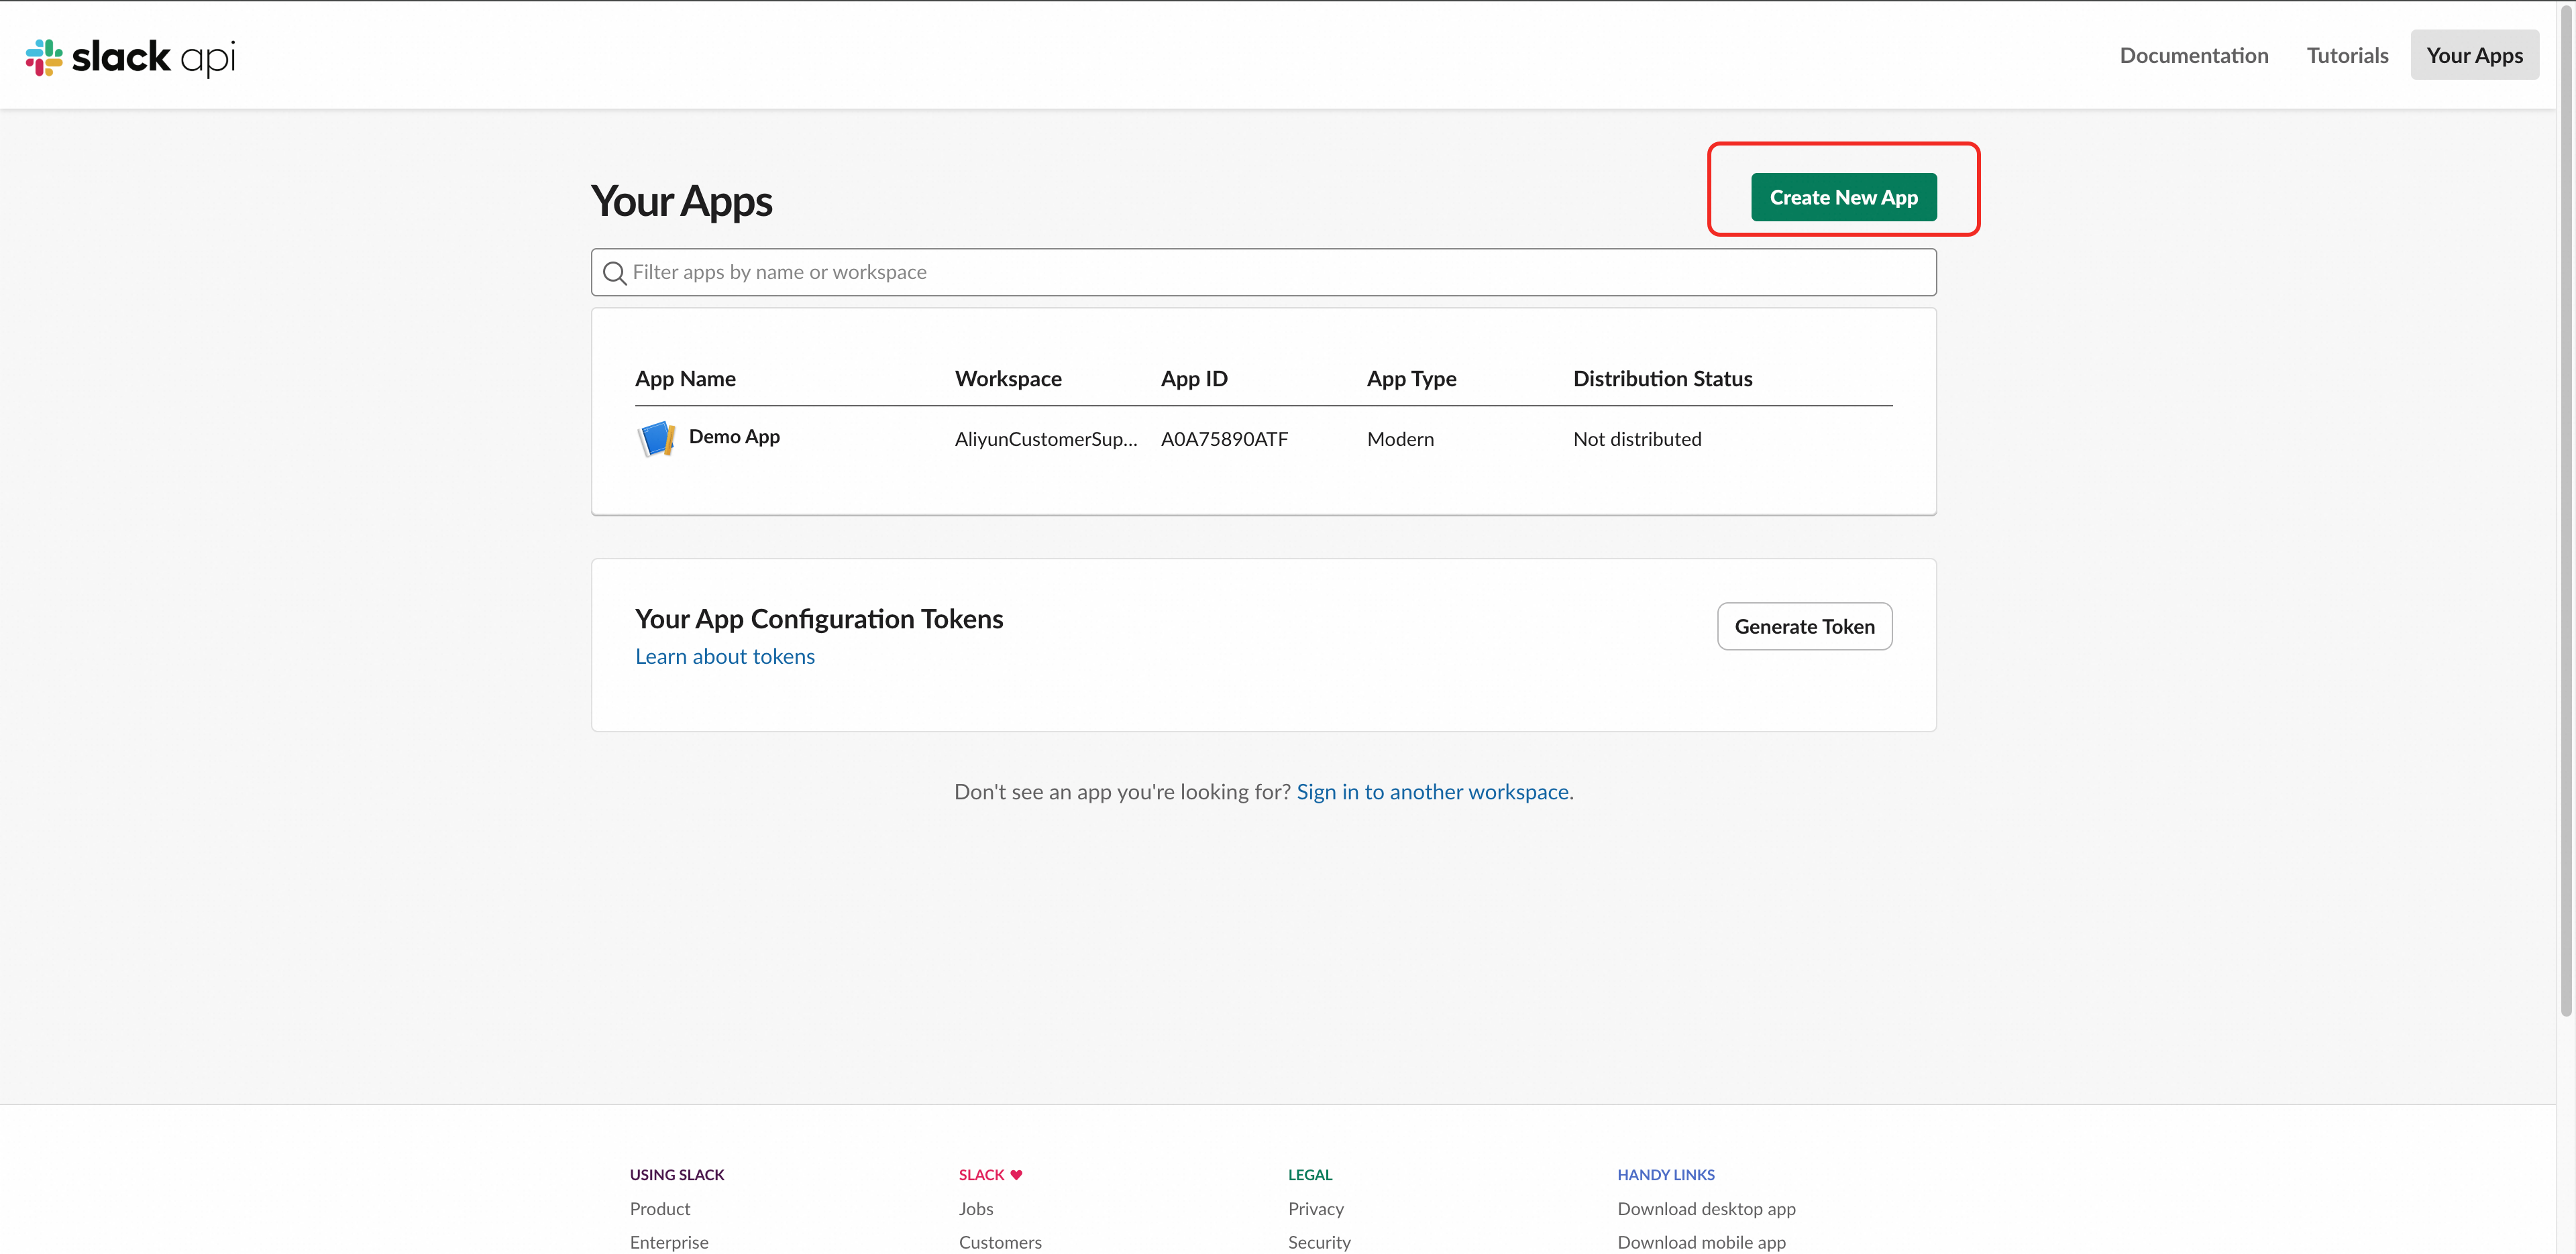The height and width of the screenshot is (1254, 2576).
Task: Open the Privacy footer link
Action: click(1316, 1208)
